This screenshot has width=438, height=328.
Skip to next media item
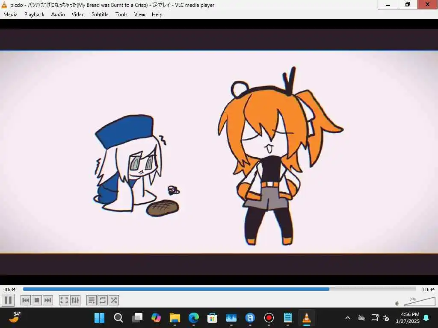(48, 300)
